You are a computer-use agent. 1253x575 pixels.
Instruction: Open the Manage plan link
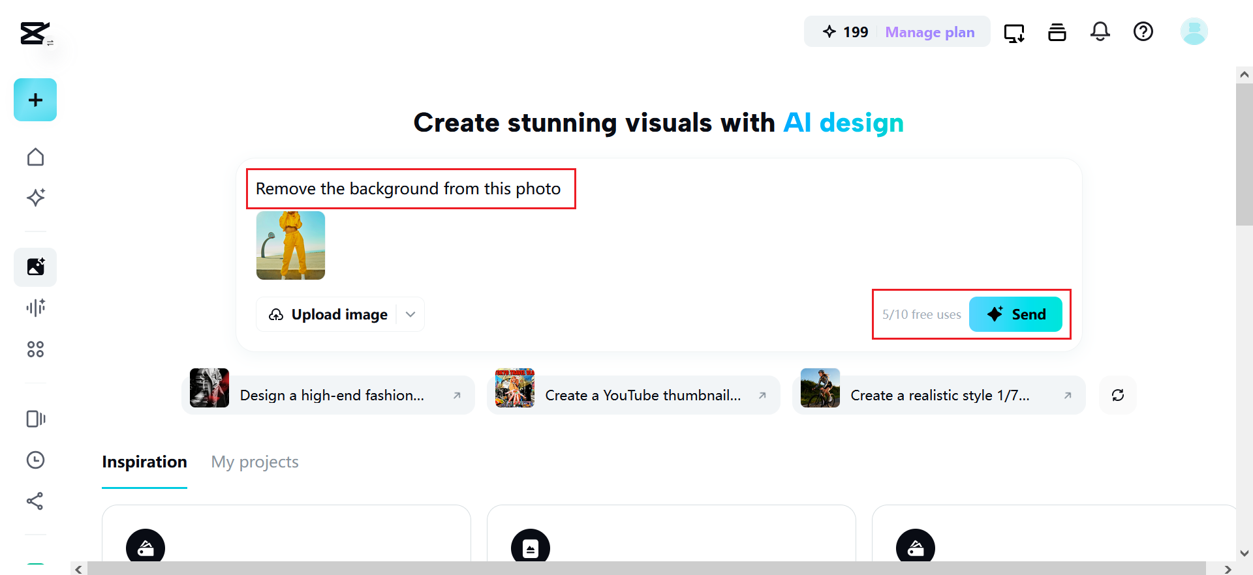coord(929,32)
